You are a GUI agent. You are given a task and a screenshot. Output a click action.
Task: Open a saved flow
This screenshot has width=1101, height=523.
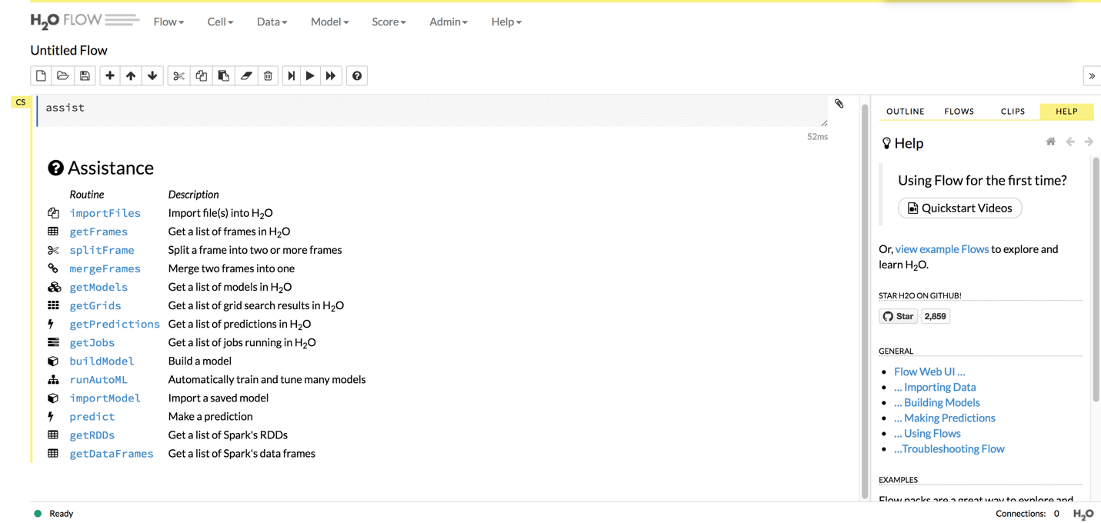(x=62, y=75)
